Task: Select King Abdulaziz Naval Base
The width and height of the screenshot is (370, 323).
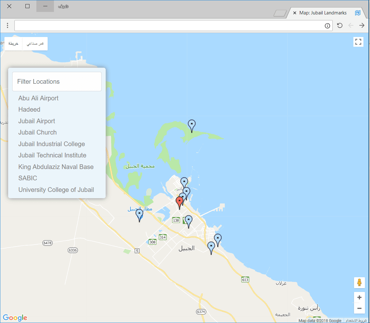Action: click(x=56, y=167)
